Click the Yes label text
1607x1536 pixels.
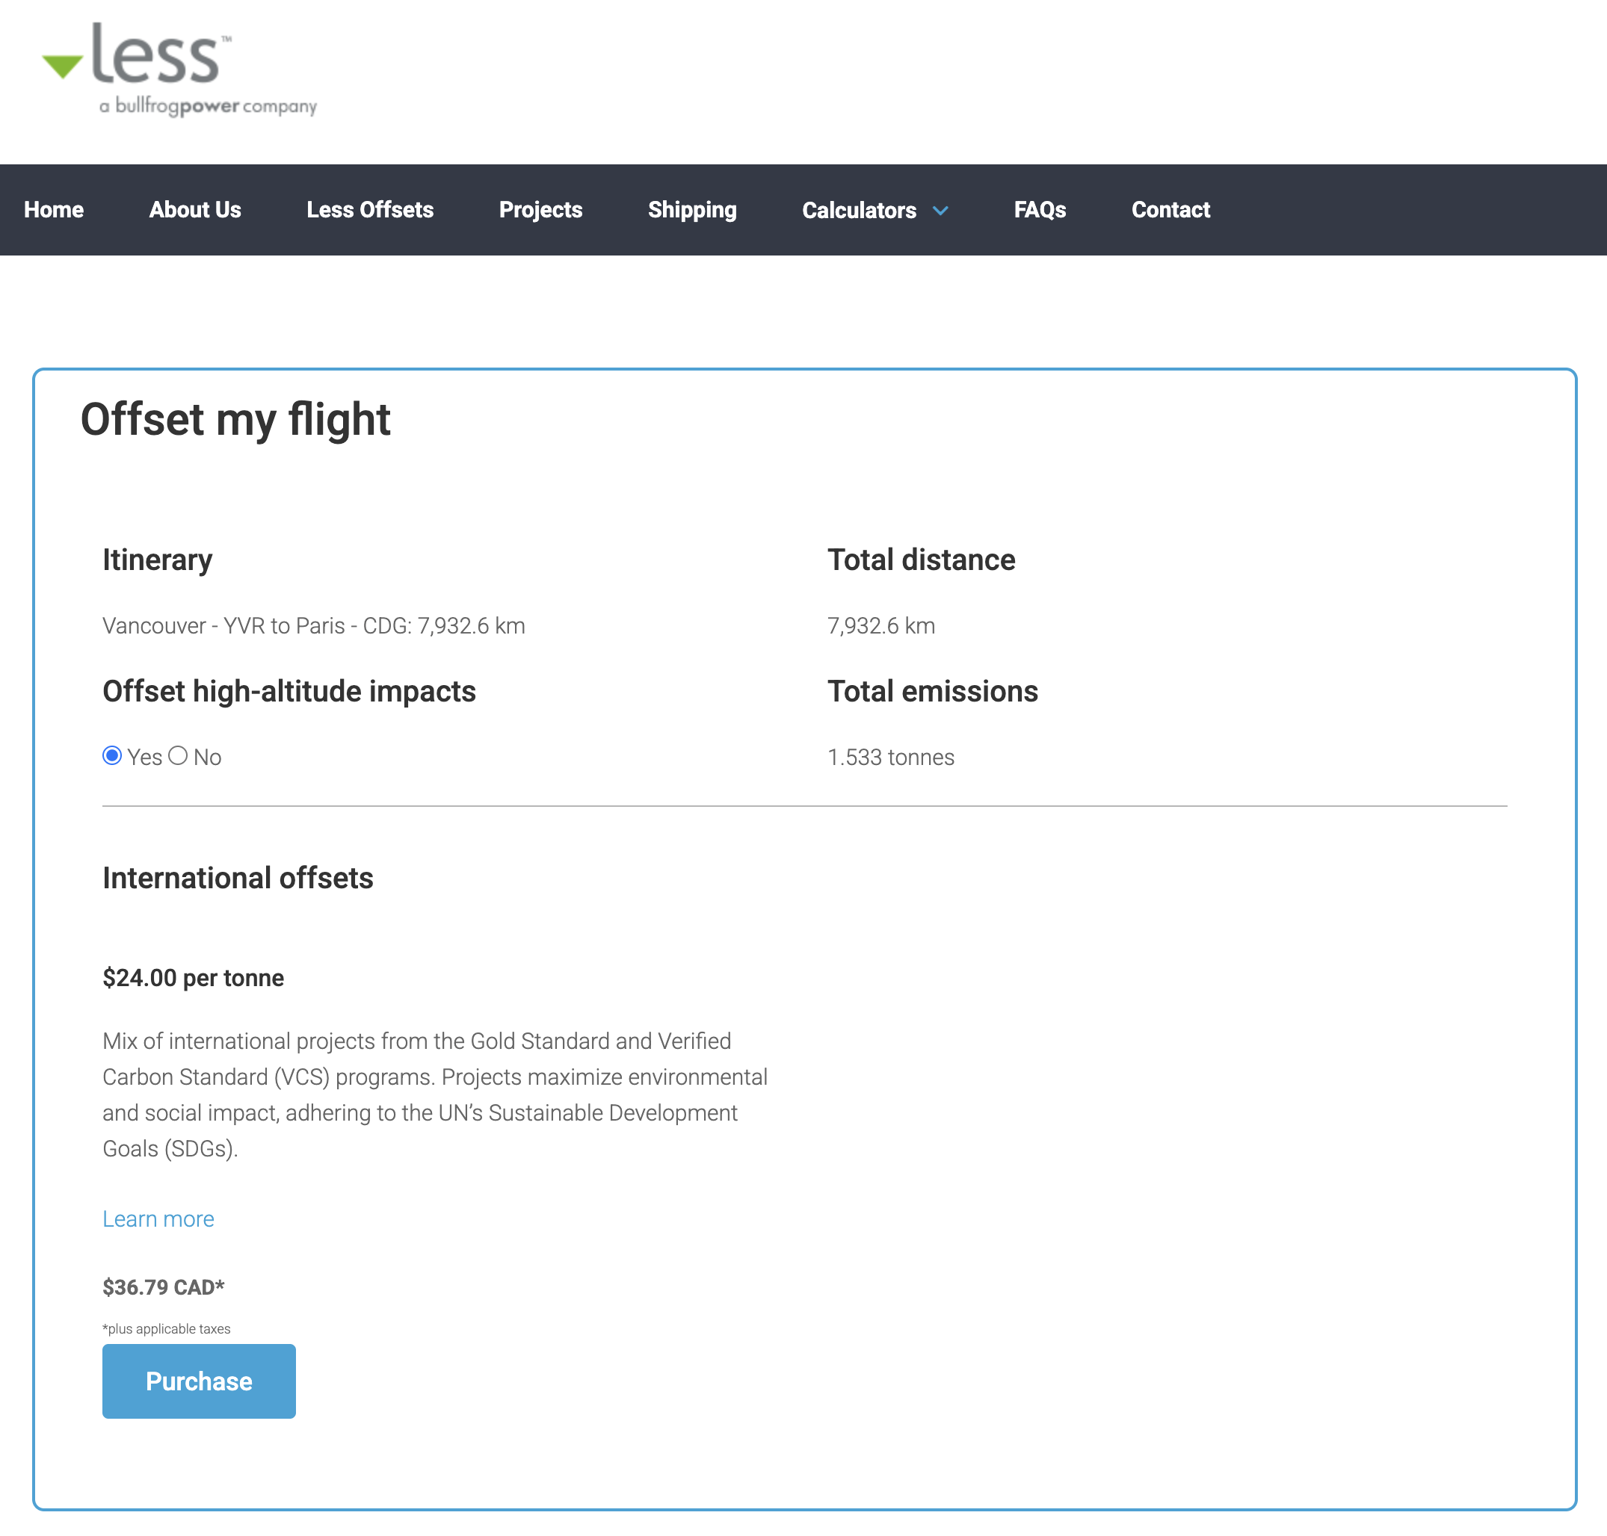pos(145,758)
